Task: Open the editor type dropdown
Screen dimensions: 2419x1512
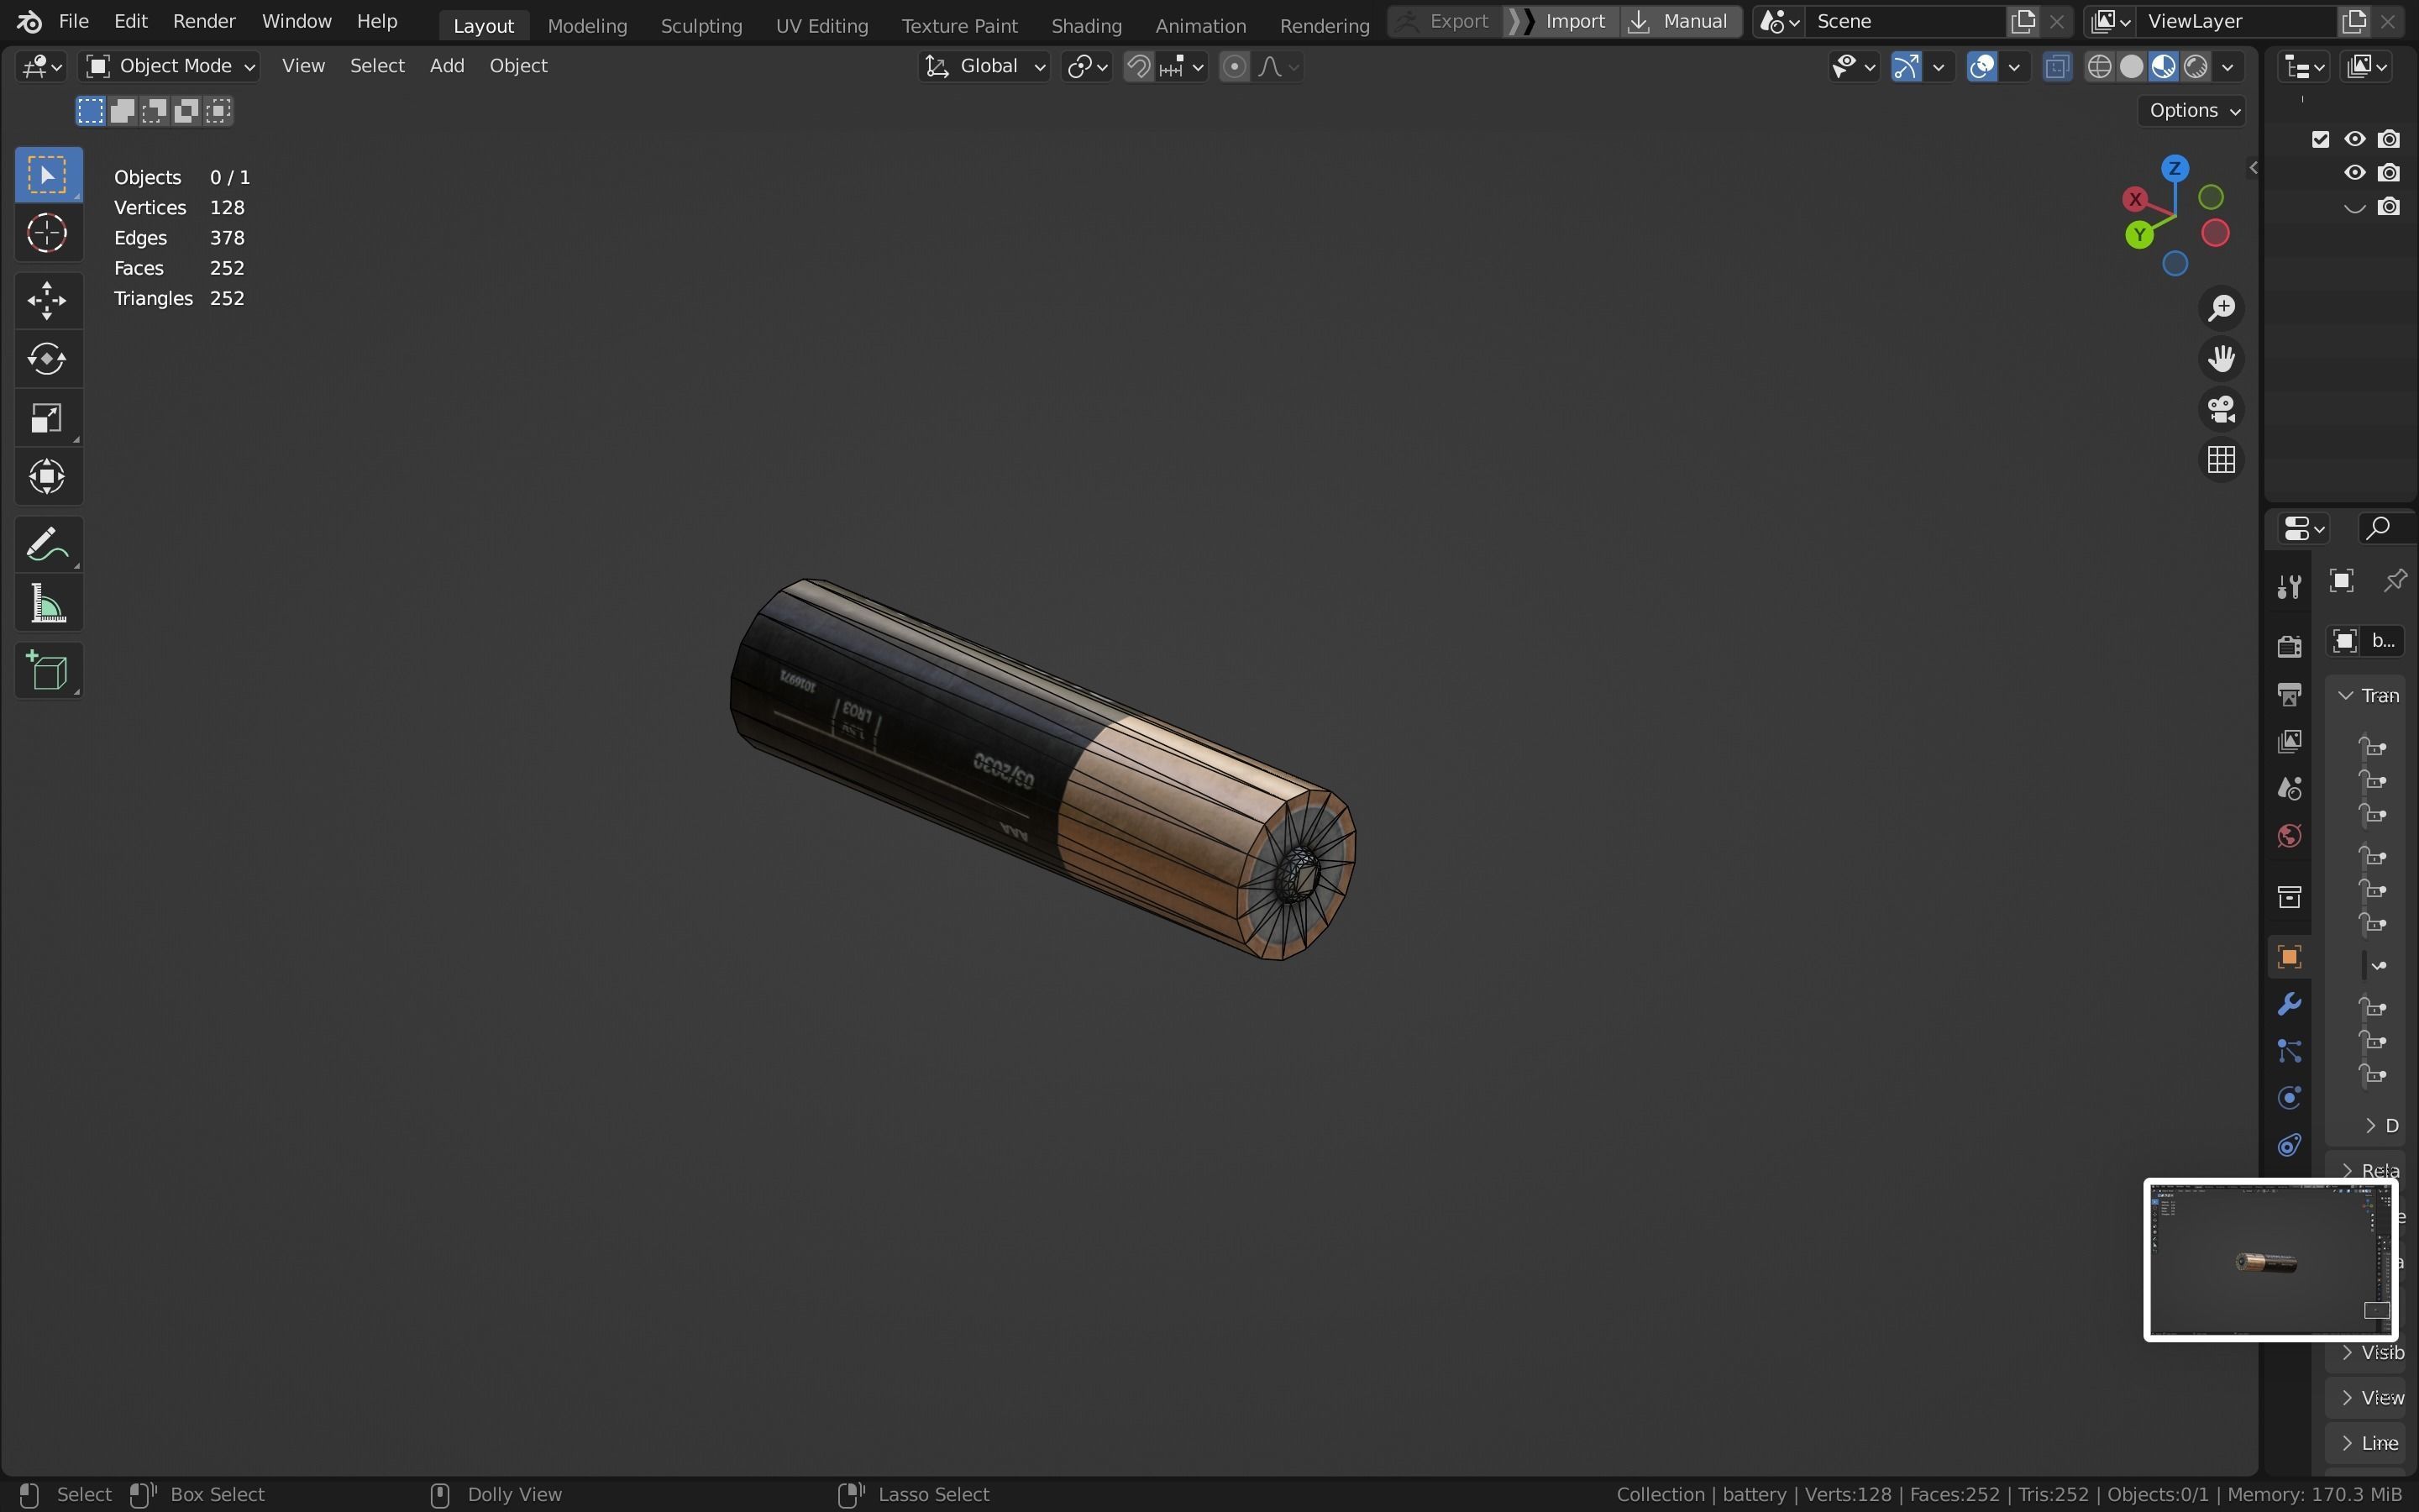Action: [x=41, y=67]
